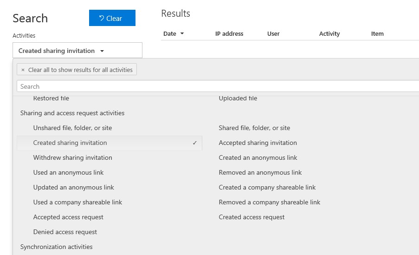419x255 pixels.
Task: Click Sharing and access request activities heading
Action: tap(72, 113)
